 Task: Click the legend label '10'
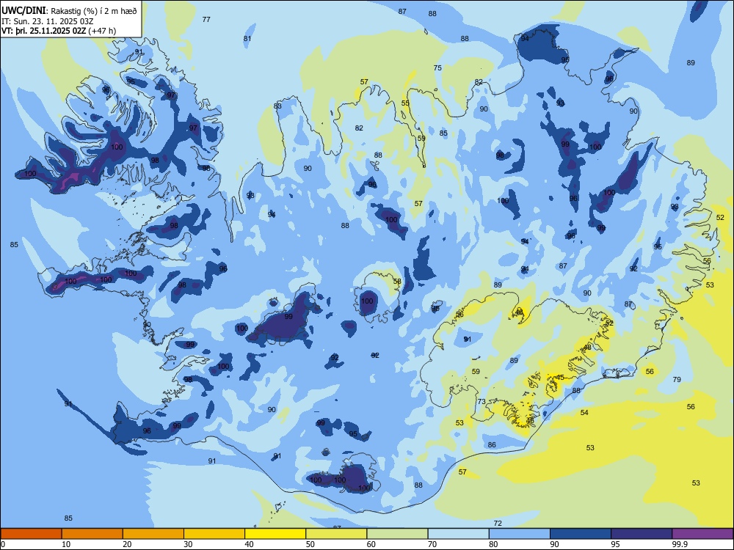coord(66,544)
